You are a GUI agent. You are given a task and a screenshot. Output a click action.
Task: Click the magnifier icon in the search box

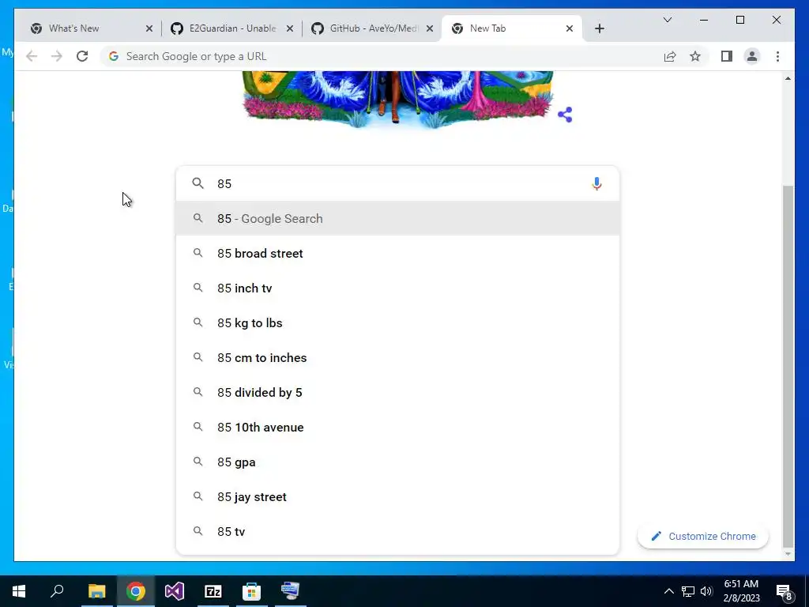[x=198, y=183]
